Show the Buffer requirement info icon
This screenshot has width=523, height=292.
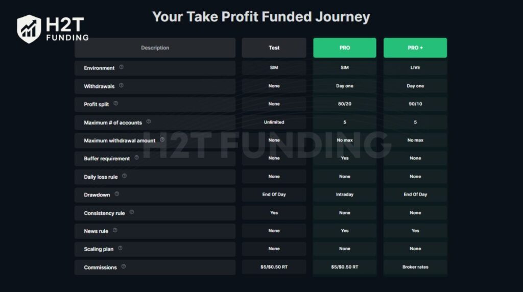pos(136,158)
